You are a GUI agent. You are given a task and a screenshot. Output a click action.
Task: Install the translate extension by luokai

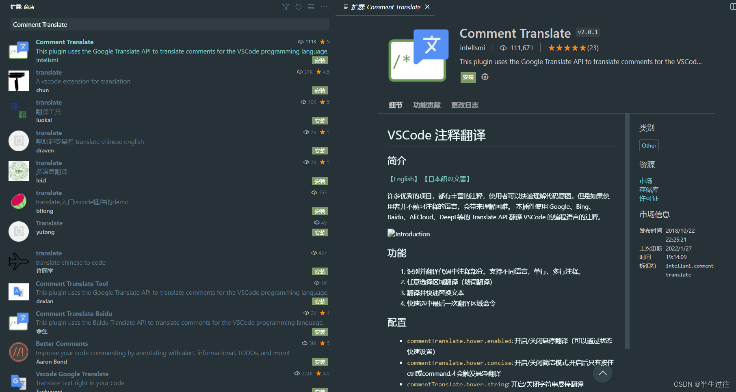320,121
